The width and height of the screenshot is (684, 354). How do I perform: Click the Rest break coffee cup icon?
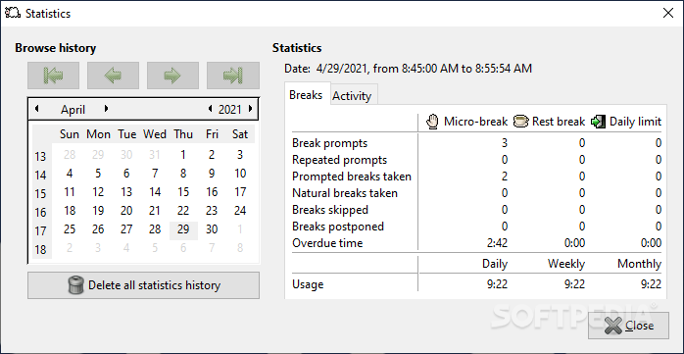[x=521, y=122]
